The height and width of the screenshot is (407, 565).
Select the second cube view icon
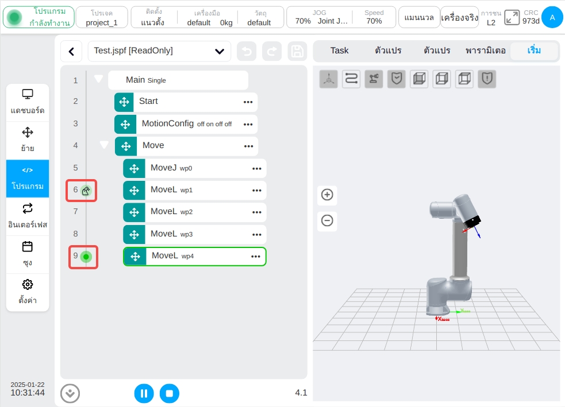[442, 79]
